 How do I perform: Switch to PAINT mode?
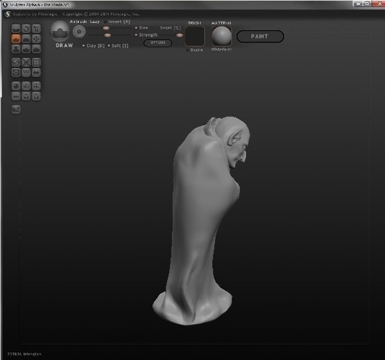pos(260,37)
